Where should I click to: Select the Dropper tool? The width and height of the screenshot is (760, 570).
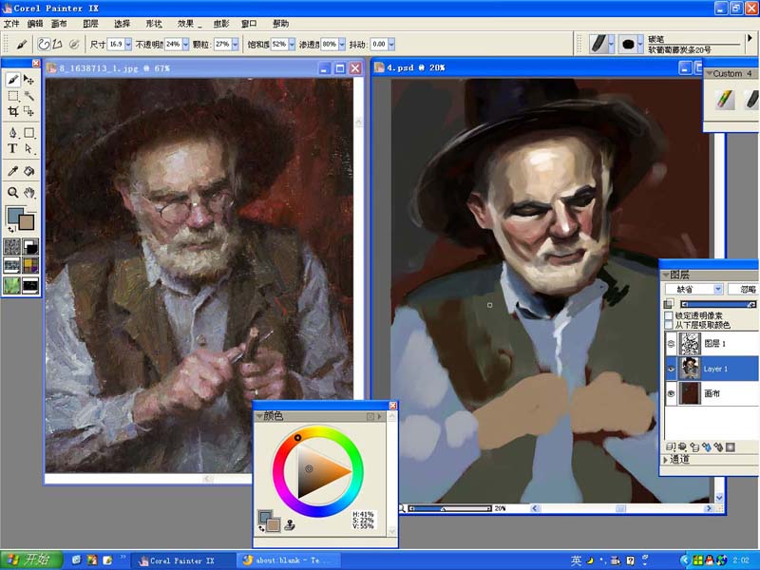pyautogui.click(x=13, y=171)
